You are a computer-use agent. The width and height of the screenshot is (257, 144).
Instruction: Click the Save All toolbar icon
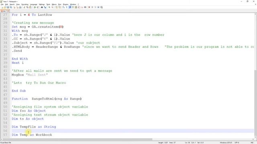[11, 7]
